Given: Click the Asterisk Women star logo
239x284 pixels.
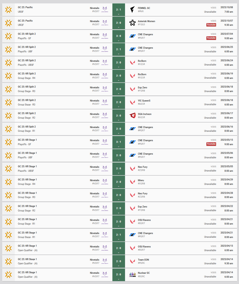Looking at the screenshot, I should pyautogui.click(x=132, y=23).
